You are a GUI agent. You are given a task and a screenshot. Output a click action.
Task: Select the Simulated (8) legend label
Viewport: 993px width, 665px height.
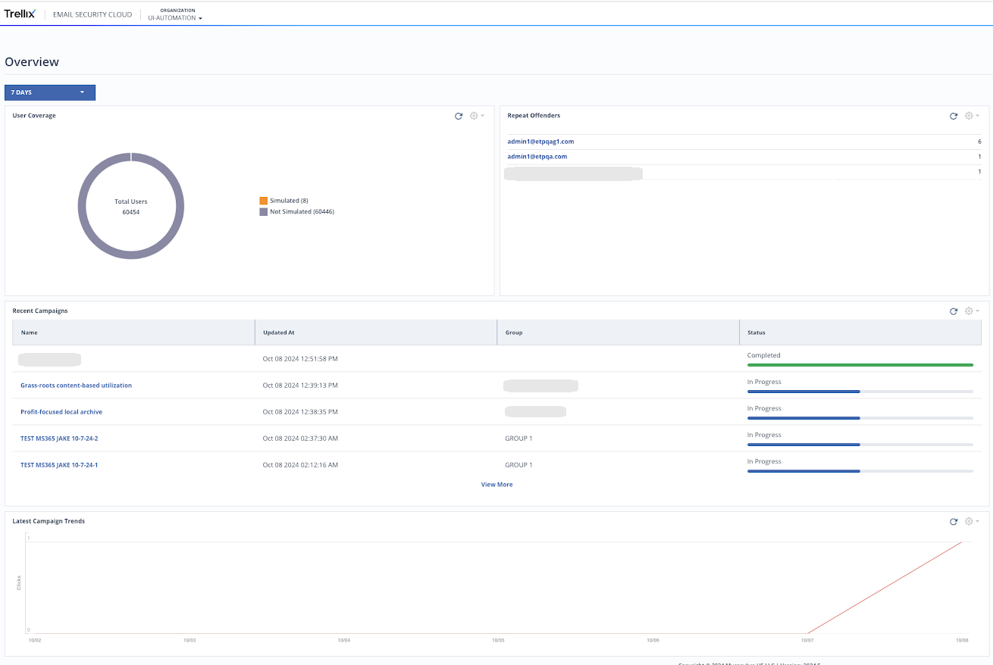coord(289,201)
